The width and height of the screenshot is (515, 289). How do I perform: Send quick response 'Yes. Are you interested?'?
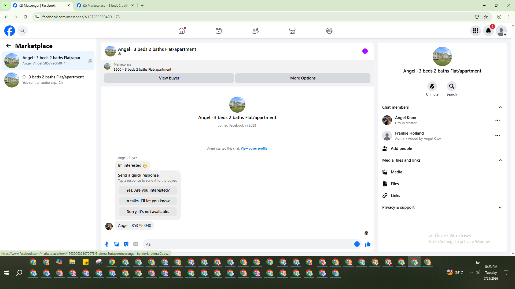pos(148,190)
